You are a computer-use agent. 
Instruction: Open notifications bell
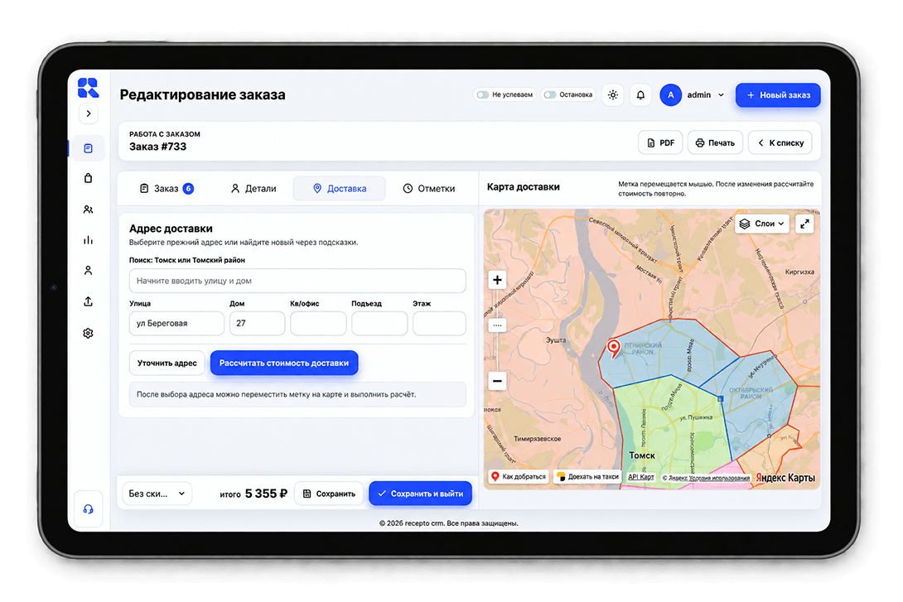click(640, 95)
